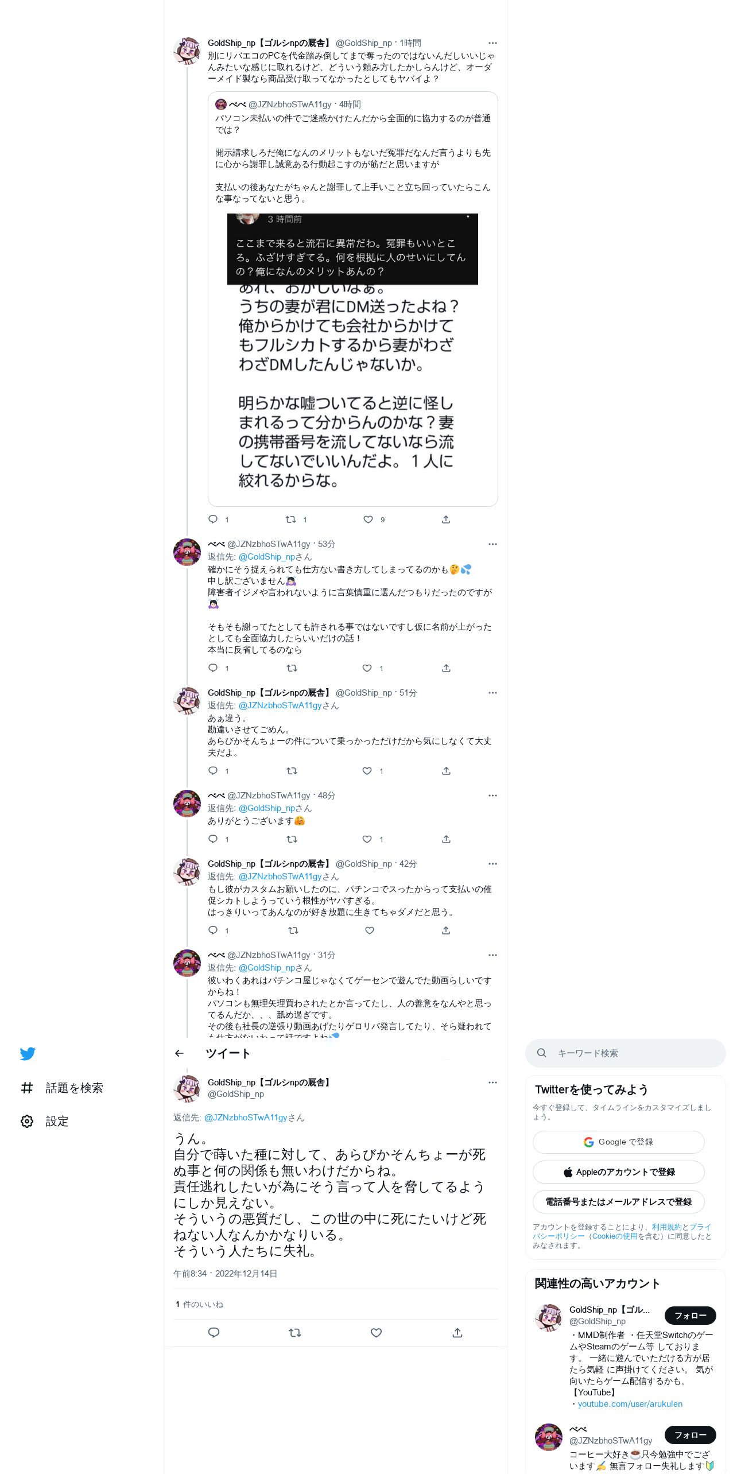The width and height of the screenshot is (737, 1474).
Task: Click the Twitter bird logo
Action: click(28, 1053)
